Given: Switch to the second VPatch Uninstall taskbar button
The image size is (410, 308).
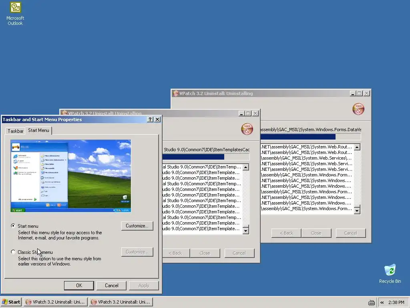Looking at the screenshot, I should 121,302.
